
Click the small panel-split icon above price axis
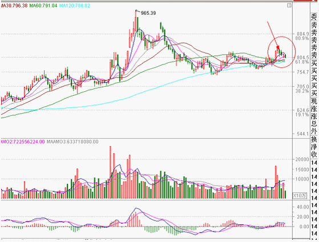point(289,6)
